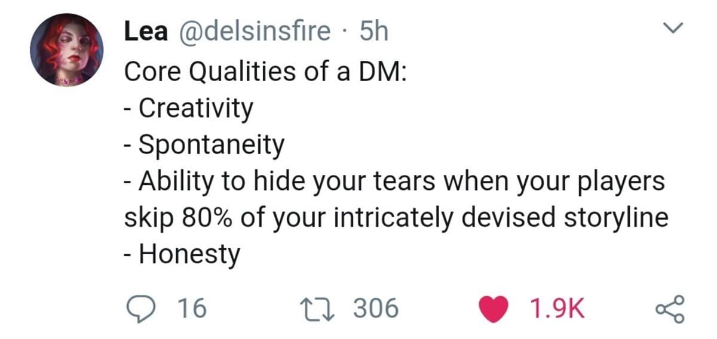Click the "Honesty" bullet text

[189, 255]
